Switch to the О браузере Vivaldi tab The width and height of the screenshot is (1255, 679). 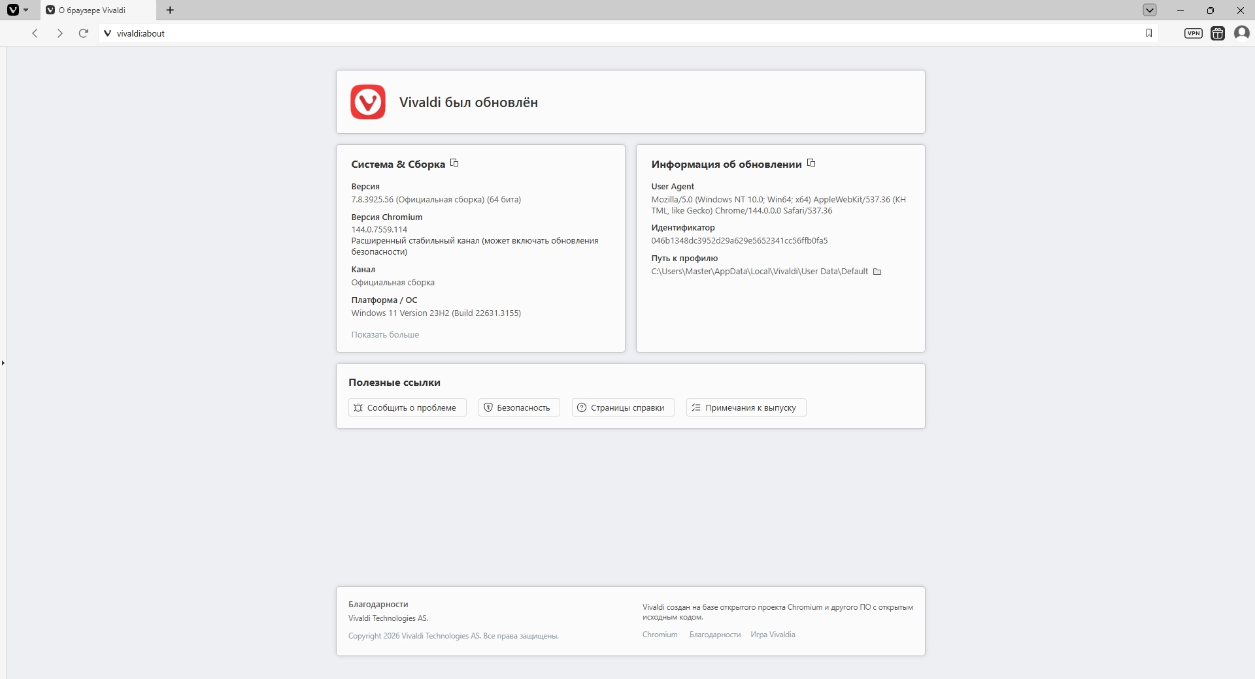[x=98, y=10]
